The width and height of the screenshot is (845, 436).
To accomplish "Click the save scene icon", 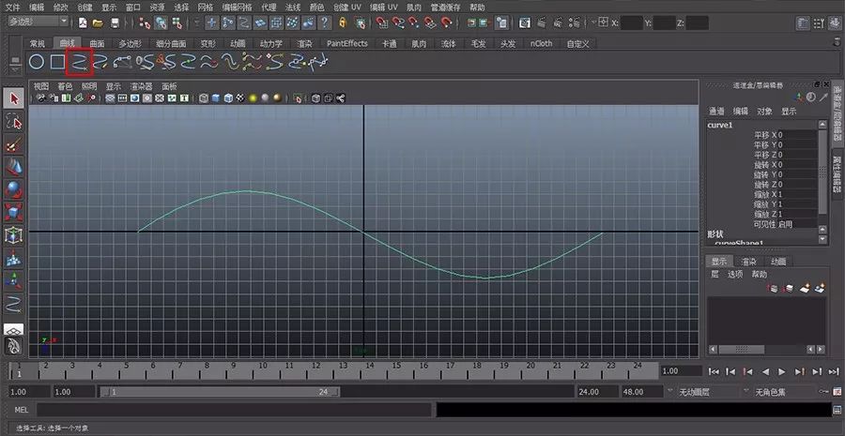I will click(115, 23).
